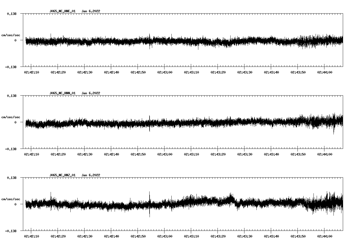362x246 pixels.
Task: Click the 0.138 upper limit on HNE axis
Action: [12, 14]
